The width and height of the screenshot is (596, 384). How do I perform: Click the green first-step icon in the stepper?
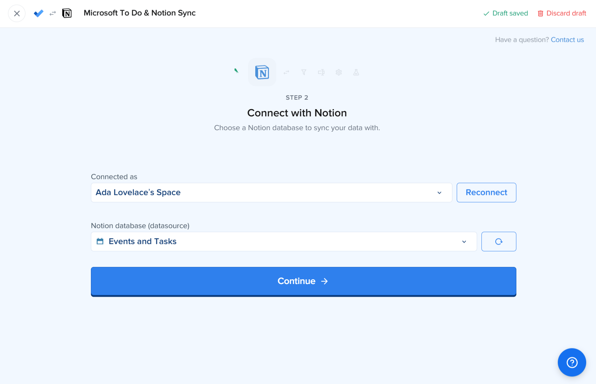[236, 71]
